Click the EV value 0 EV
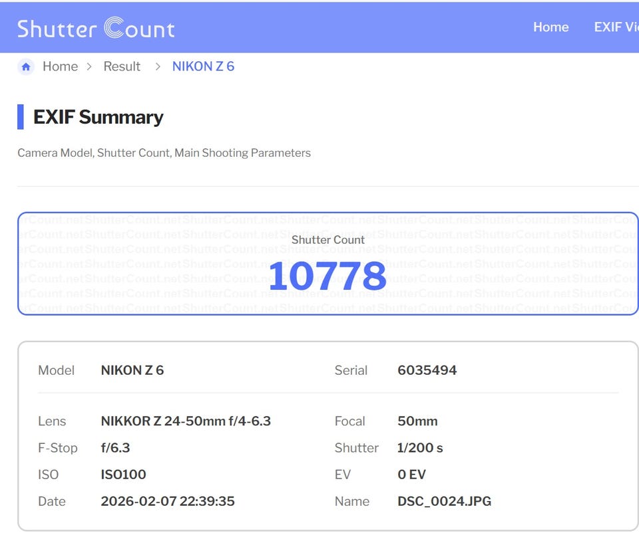The height and width of the screenshot is (533, 639). (411, 475)
